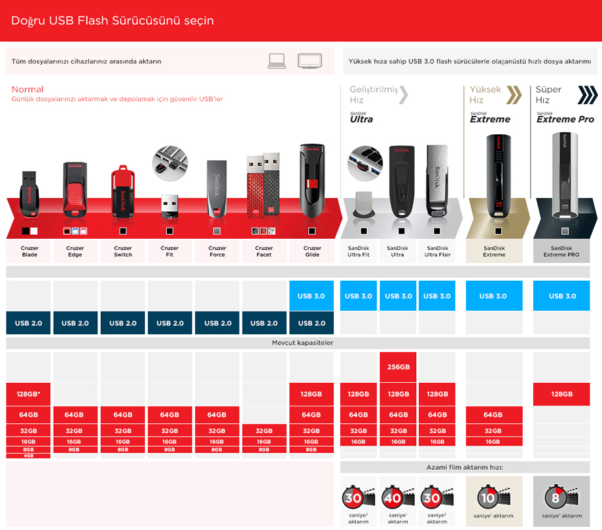
Task: Select the 256GB capacity for SanDisk Ultra
Action: 398,367
